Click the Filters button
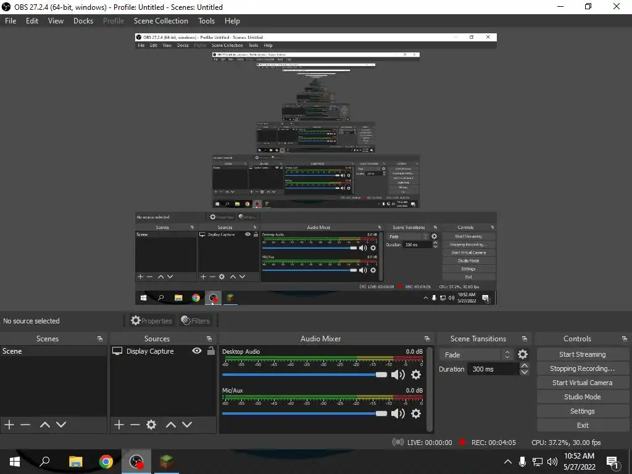Viewport: 632px width, 474px height. [x=196, y=321]
